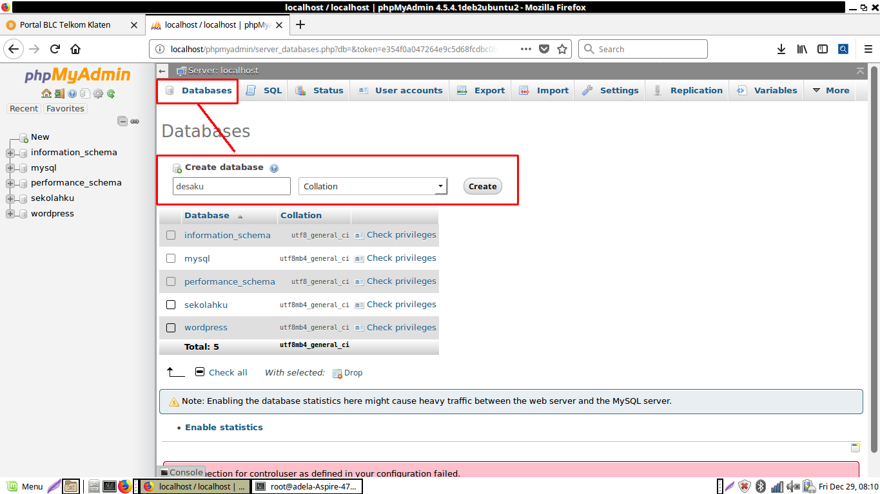Open the Import tab
Viewport: 880px width, 494px height.
(x=544, y=91)
